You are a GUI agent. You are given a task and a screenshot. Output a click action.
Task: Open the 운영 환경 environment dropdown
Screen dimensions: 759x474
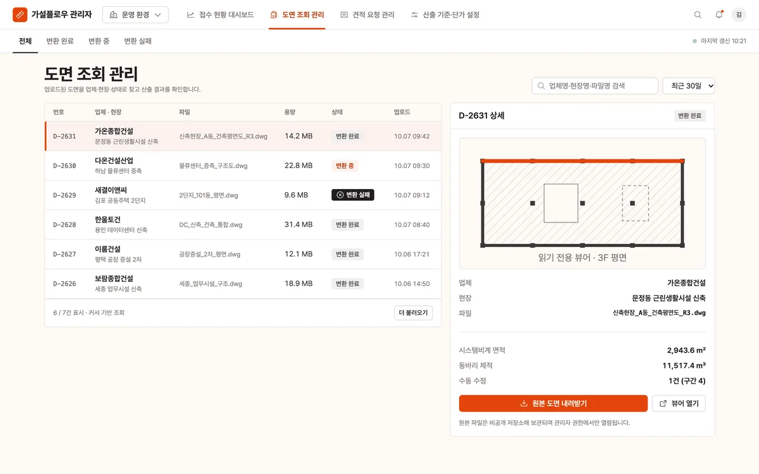[x=135, y=15]
